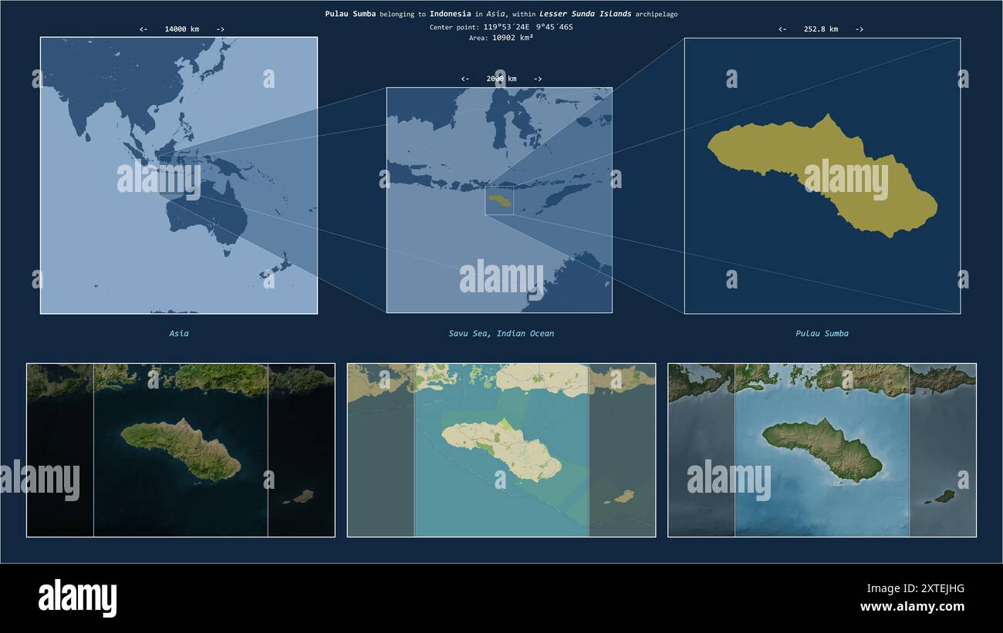This screenshot has height=633, width=1003.
Task: Click the satellite imagery map of Sumba
Action: click(181, 450)
